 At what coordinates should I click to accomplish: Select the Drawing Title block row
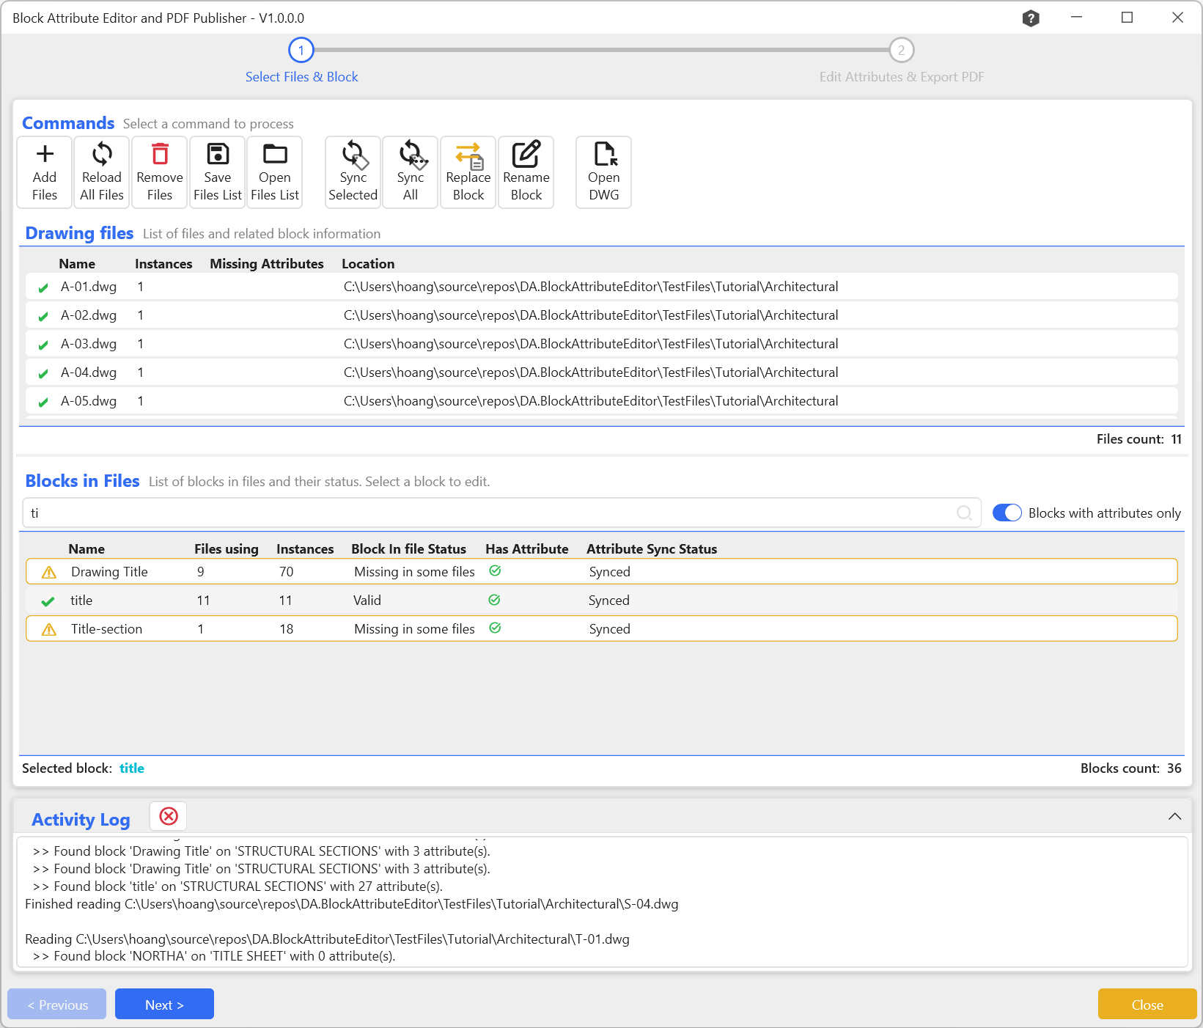tap(601, 572)
